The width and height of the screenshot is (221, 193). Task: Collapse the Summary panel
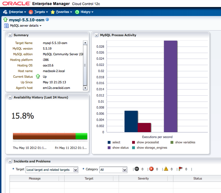click(x=10, y=35)
